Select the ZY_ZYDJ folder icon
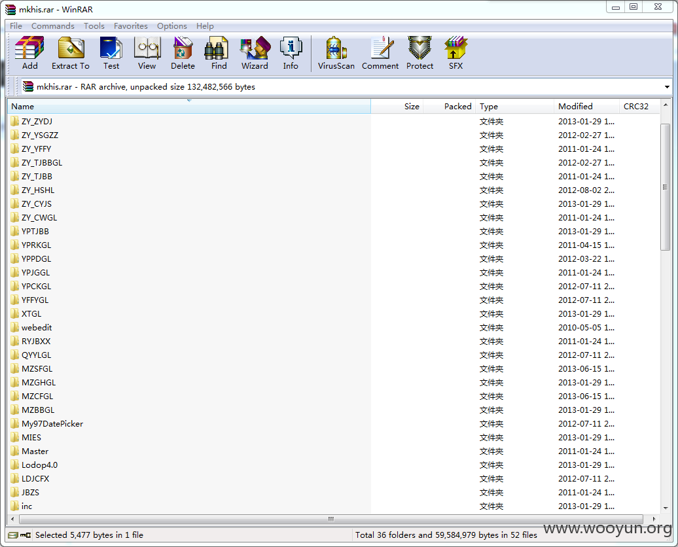 tap(14, 121)
